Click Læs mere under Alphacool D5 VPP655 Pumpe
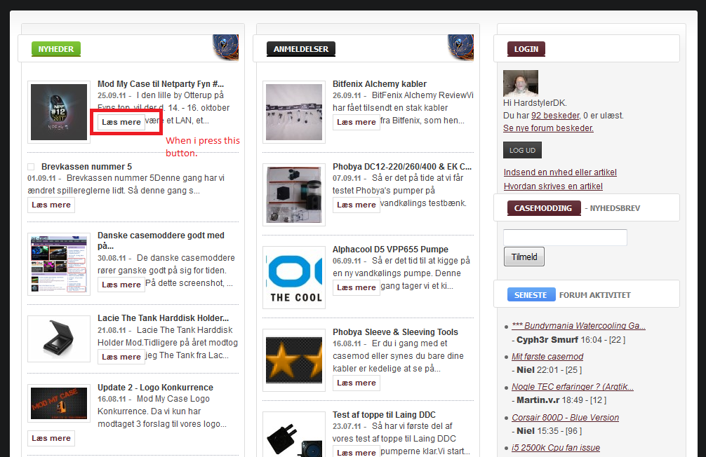The width and height of the screenshot is (706, 457). 356,287
